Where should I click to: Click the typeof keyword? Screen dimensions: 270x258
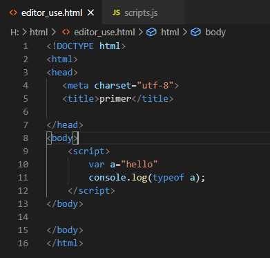coord(168,178)
